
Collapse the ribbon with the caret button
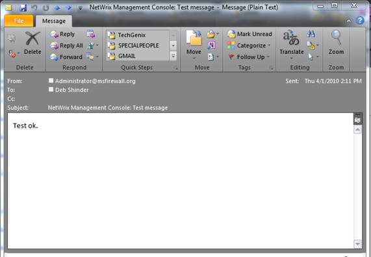pos(349,21)
